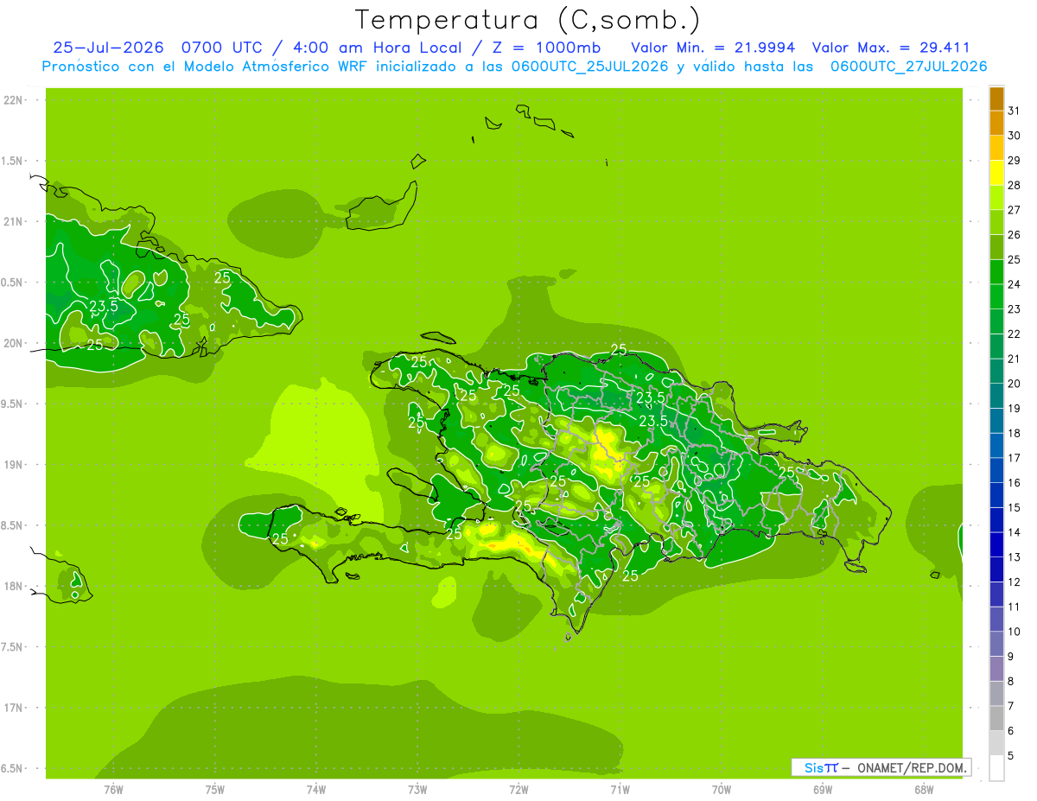The width and height of the screenshot is (1037, 801).
Task: Click the yellow colorbar swatch between 28 and 29
Action: [996, 173]
